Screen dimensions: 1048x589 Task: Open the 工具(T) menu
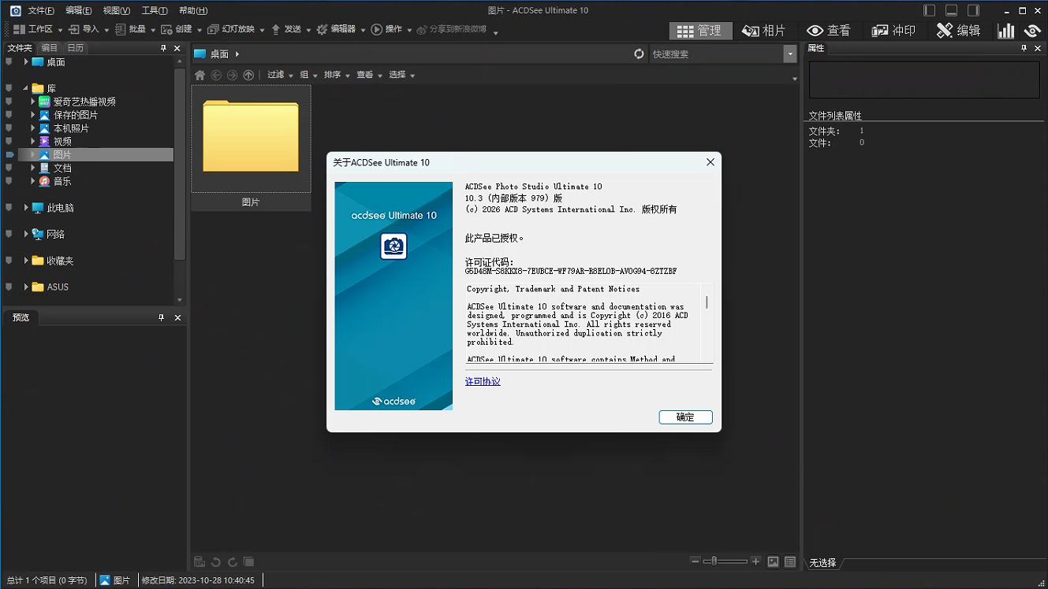(x=154, y=10)
